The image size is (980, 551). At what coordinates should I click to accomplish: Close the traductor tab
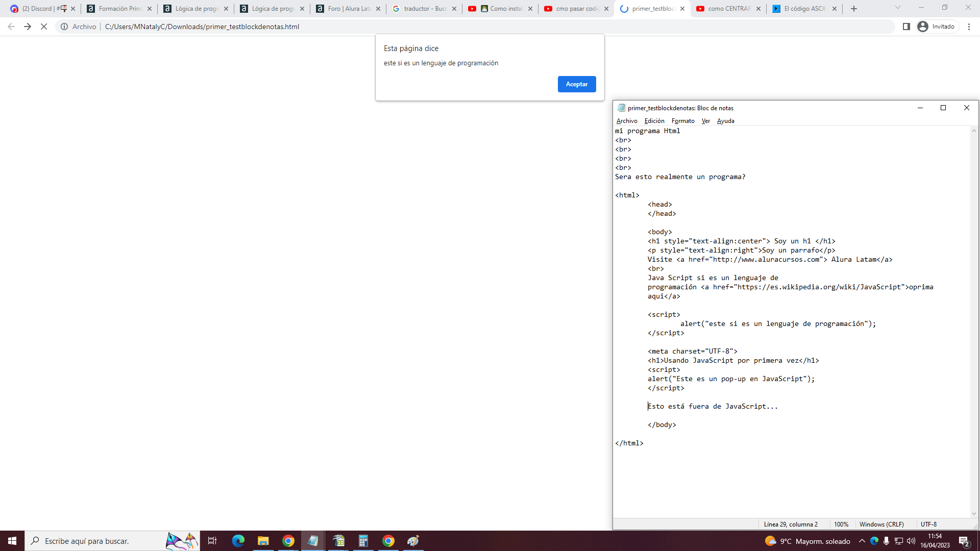click(x=454, y=9)
